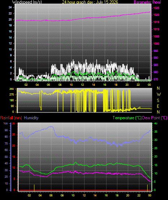Image resolution: width=168 pixels, height=200 pixels.
Task: Click the 'Rainfall (mm)' legend label
Action: pos(11,118)
